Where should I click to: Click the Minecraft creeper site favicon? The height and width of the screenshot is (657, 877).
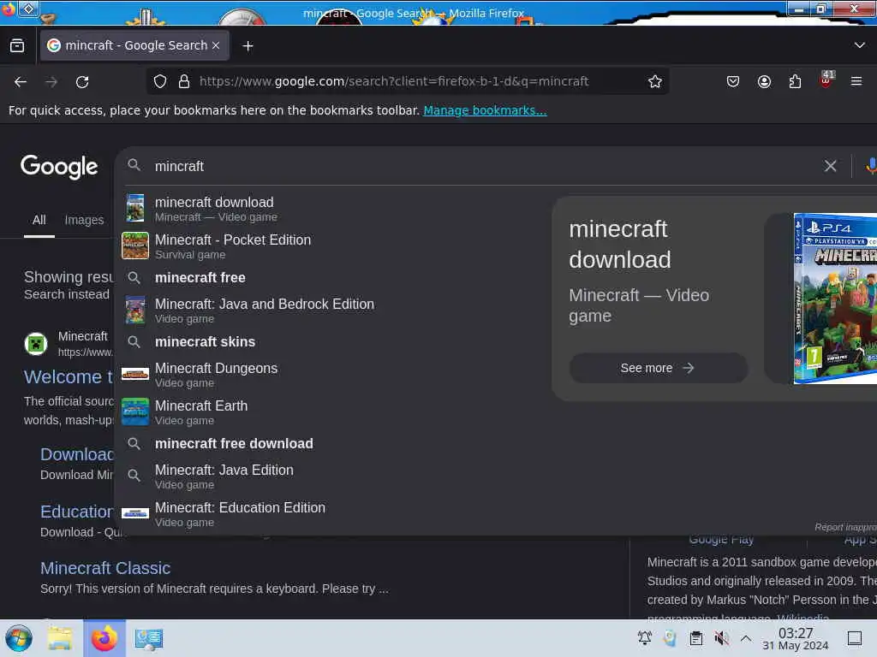36,344
